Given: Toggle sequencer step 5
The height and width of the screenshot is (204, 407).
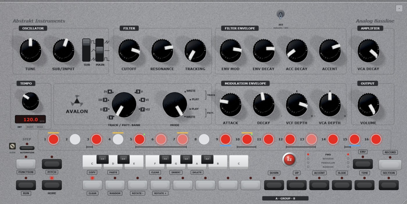Looking at the screenshot, I should point(140,139).
